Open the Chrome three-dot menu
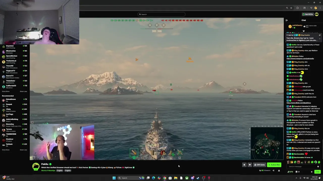 320,8
